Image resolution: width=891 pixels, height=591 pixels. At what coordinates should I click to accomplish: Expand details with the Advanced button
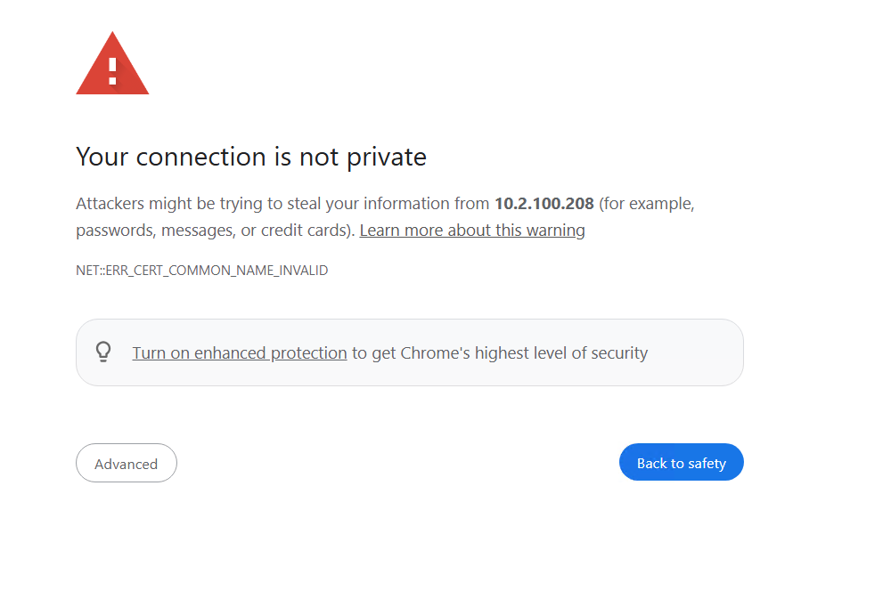coord(127,464)
